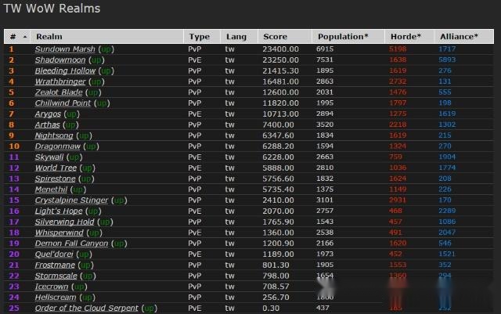
Task: Click the score value 0.30
Action: (271, 309)
